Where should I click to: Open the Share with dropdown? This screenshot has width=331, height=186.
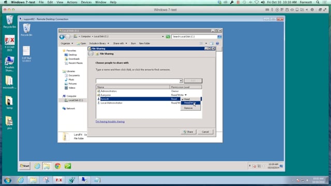coord(120,43)
